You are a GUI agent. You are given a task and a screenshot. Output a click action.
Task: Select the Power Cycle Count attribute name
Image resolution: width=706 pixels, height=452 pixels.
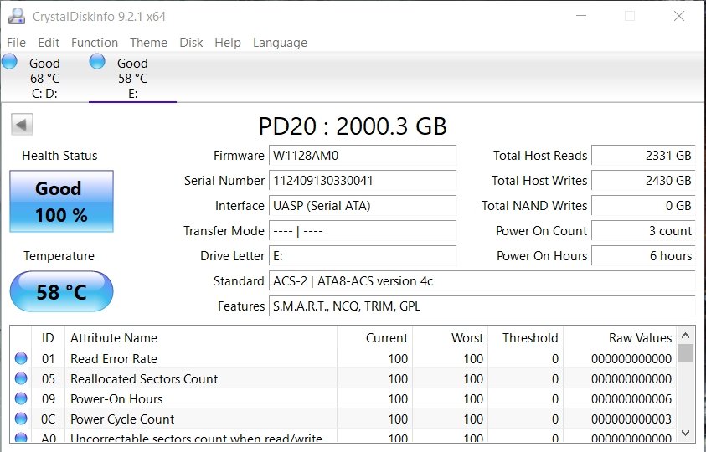pyautogui.click(x=122, y=419)
